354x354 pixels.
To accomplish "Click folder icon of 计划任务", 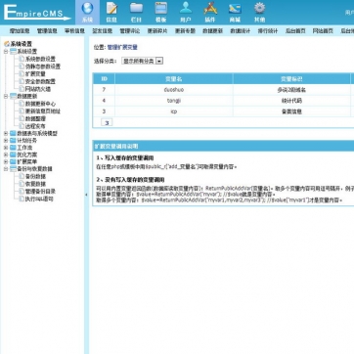I will coord(13,141).
